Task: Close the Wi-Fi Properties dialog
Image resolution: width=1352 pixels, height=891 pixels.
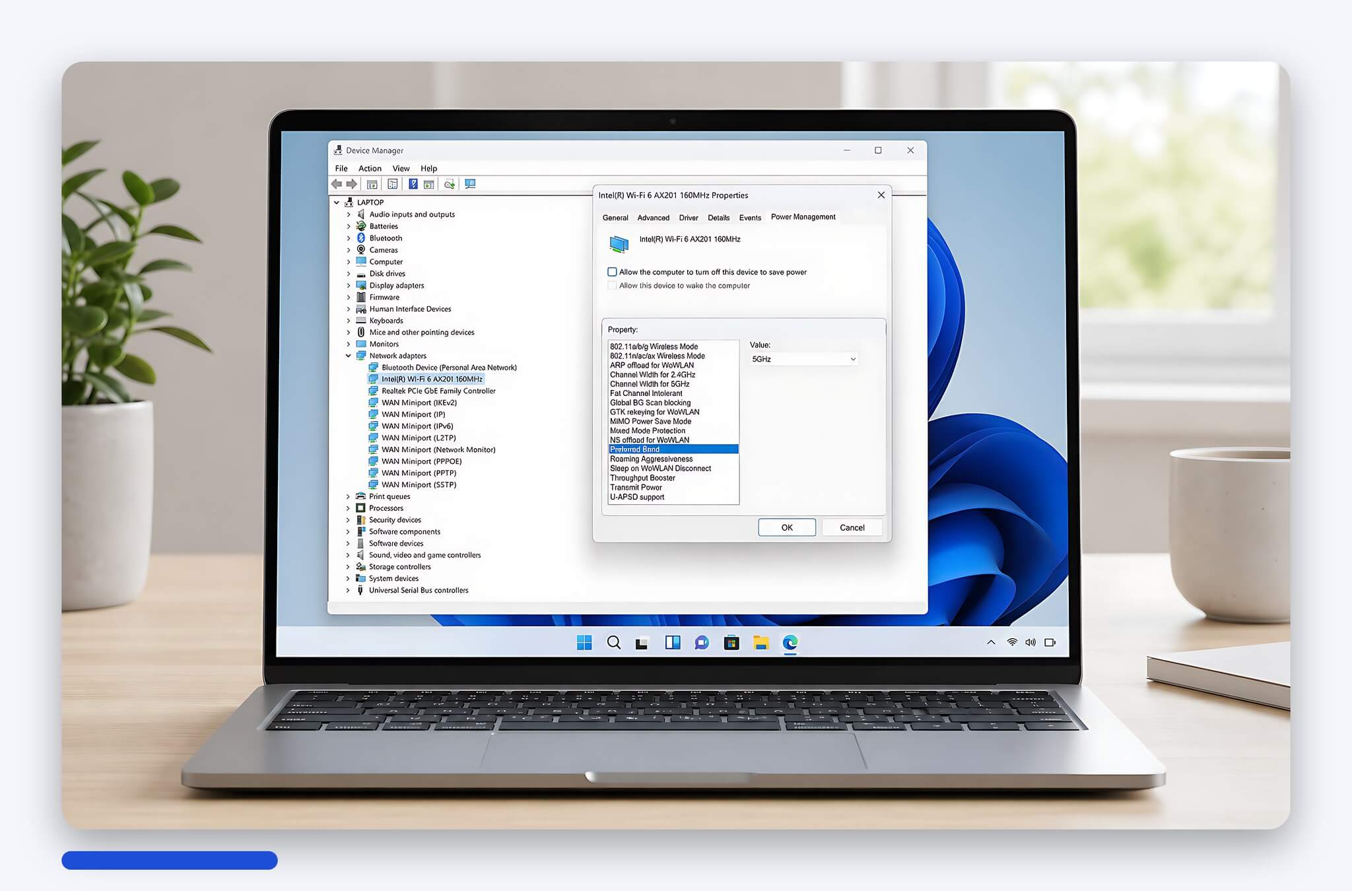Action: pos(881,195)
